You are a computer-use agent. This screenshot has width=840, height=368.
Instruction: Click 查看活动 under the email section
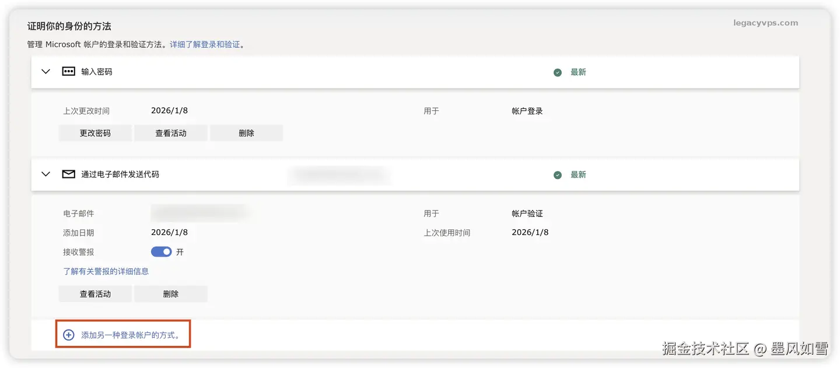tap(95, 294)
